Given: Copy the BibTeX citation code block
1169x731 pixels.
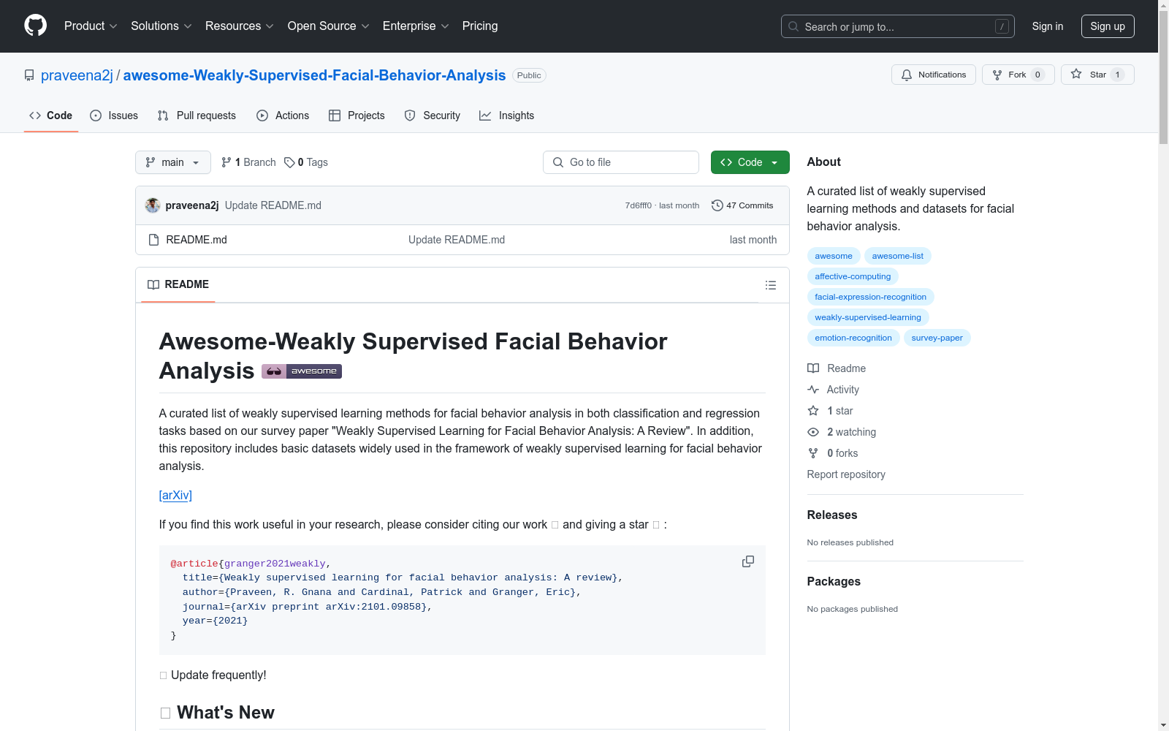Looking at the screenshot, I should coord(748,561).
